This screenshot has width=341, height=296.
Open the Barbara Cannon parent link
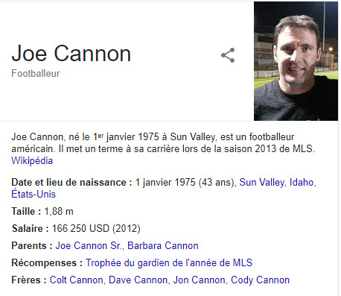[163, 245]
